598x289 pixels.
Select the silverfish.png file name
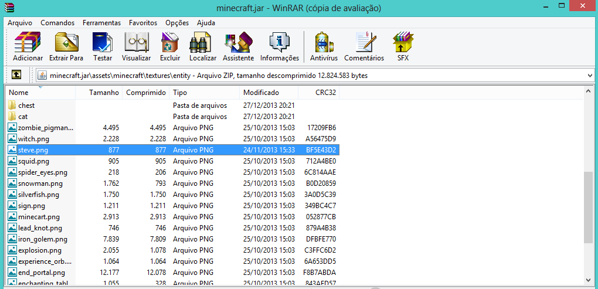pos(39,195)
